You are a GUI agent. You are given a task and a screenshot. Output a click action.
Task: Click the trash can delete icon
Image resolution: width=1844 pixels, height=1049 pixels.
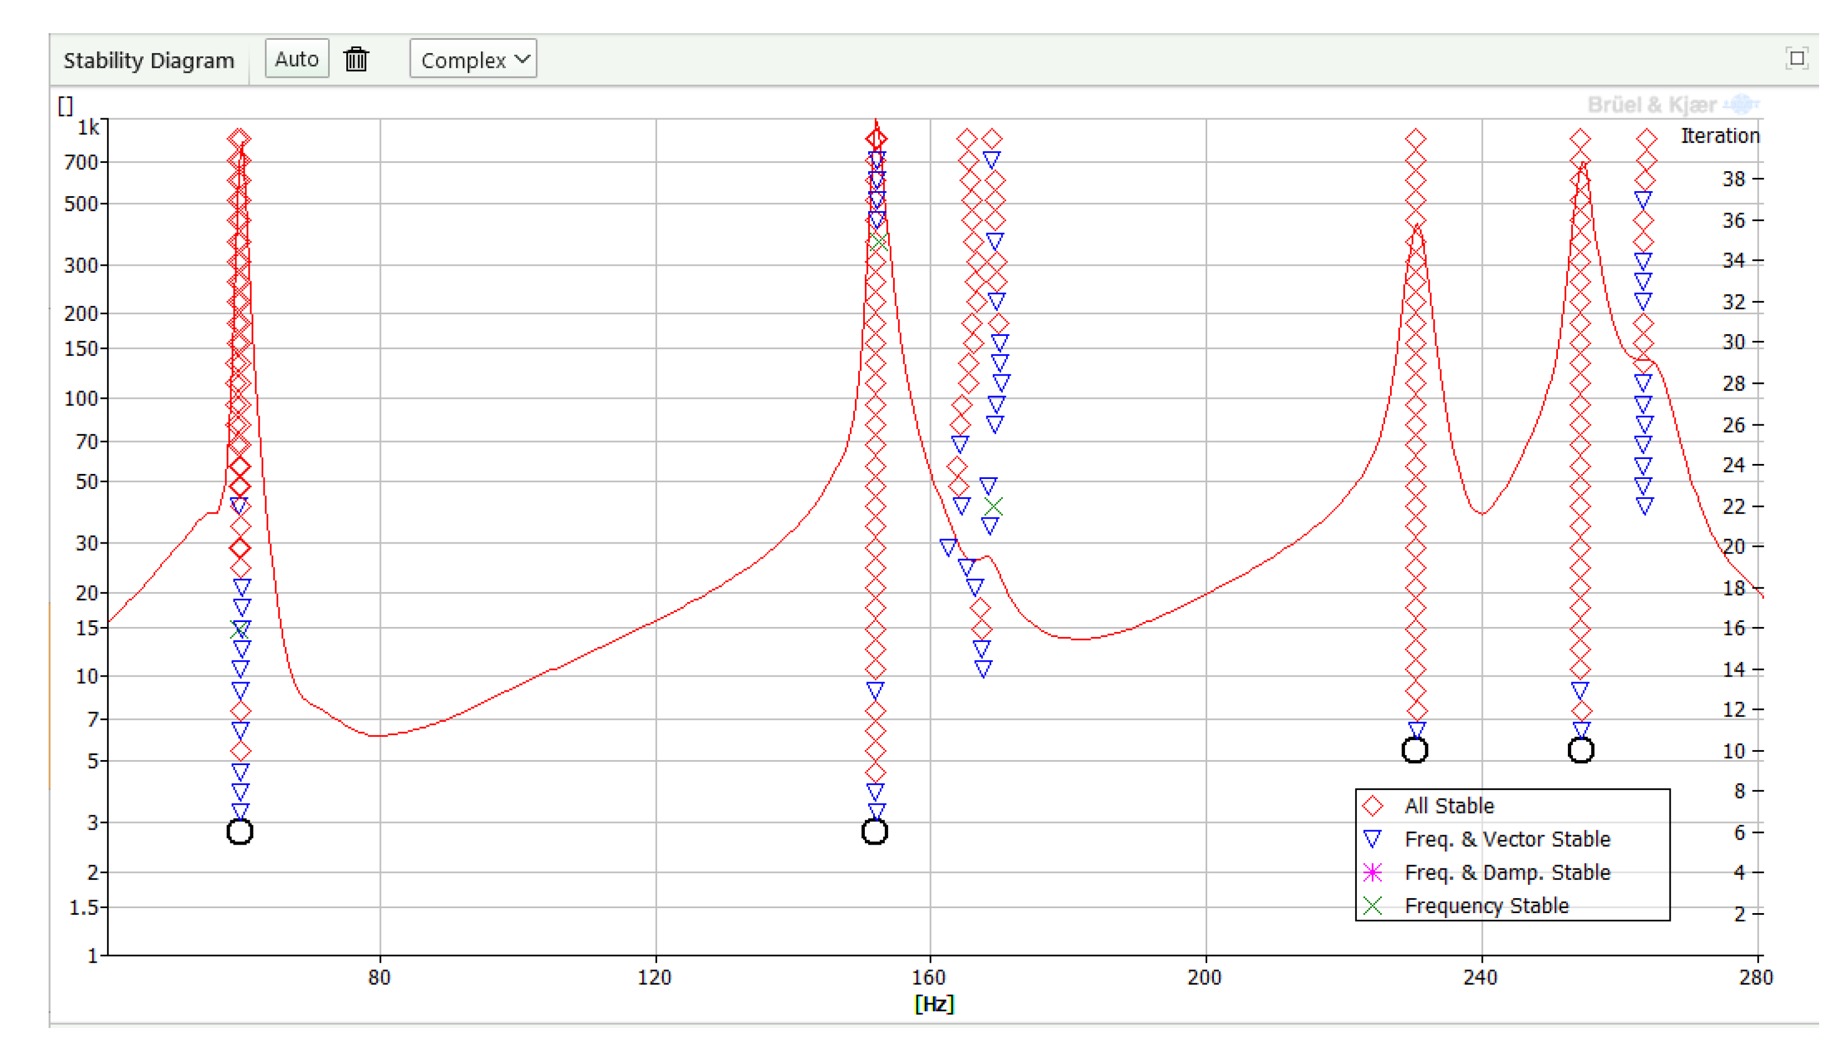pyautogui.click(x=356, y=59)
